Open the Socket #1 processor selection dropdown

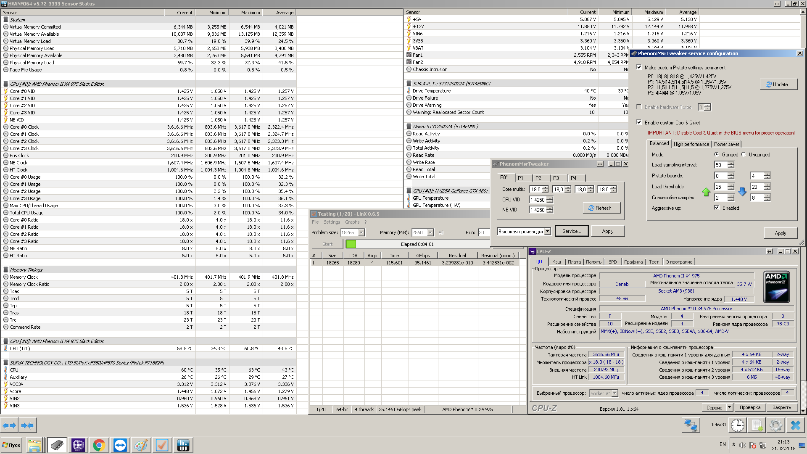click(x=615, y=393)
